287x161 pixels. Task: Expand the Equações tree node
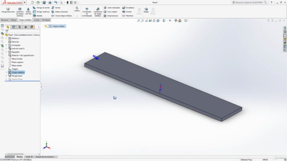(6, 52)
